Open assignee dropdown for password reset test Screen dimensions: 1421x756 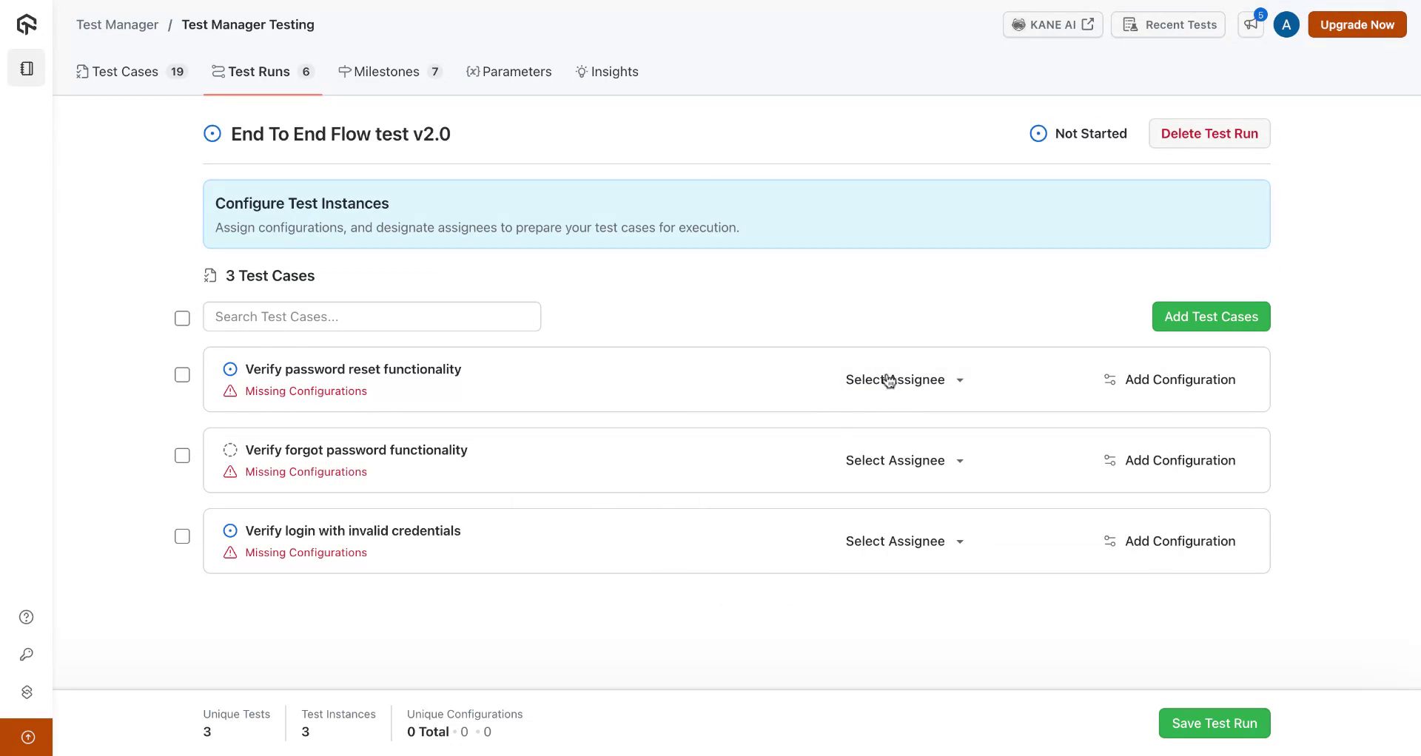point(904,379)
